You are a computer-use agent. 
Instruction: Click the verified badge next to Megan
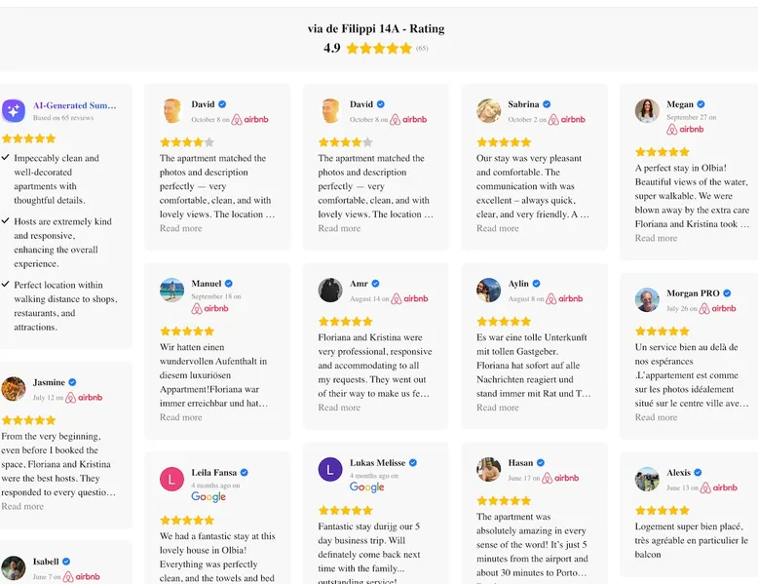701,104
